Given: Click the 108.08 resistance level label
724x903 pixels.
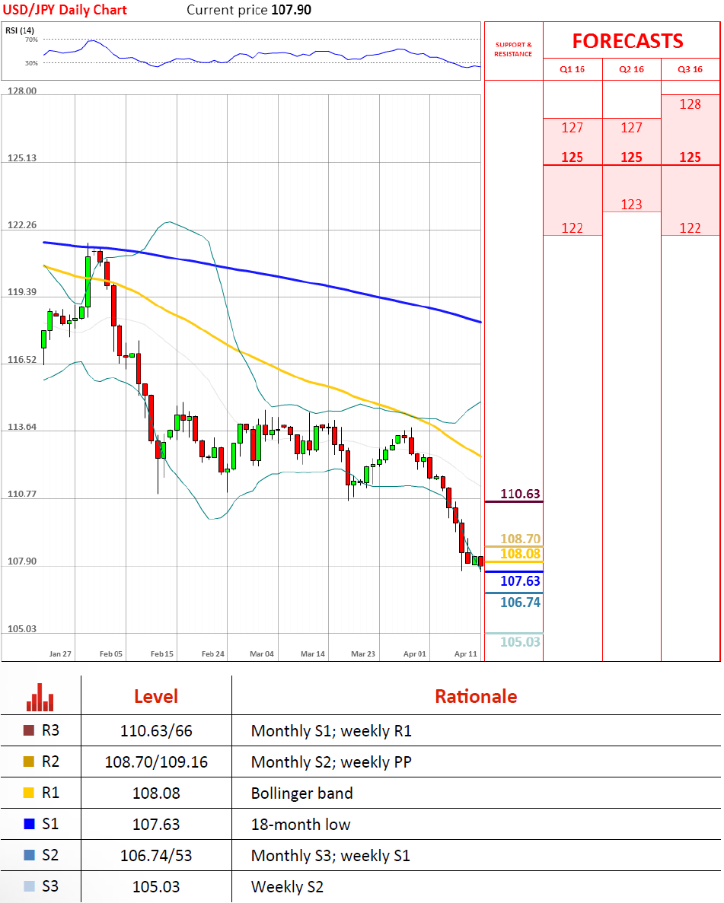Looking at the screenshot, I should point(520,553).
